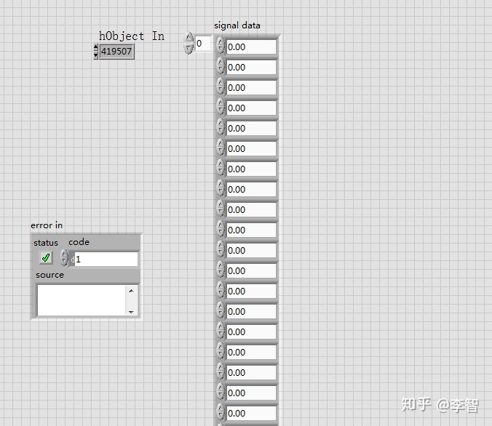Click the "status" label in error cluster
492x426 pixels.
(x=46, y=243)
